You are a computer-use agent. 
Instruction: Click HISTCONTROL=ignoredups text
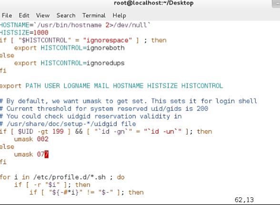[x=83, y=63]
